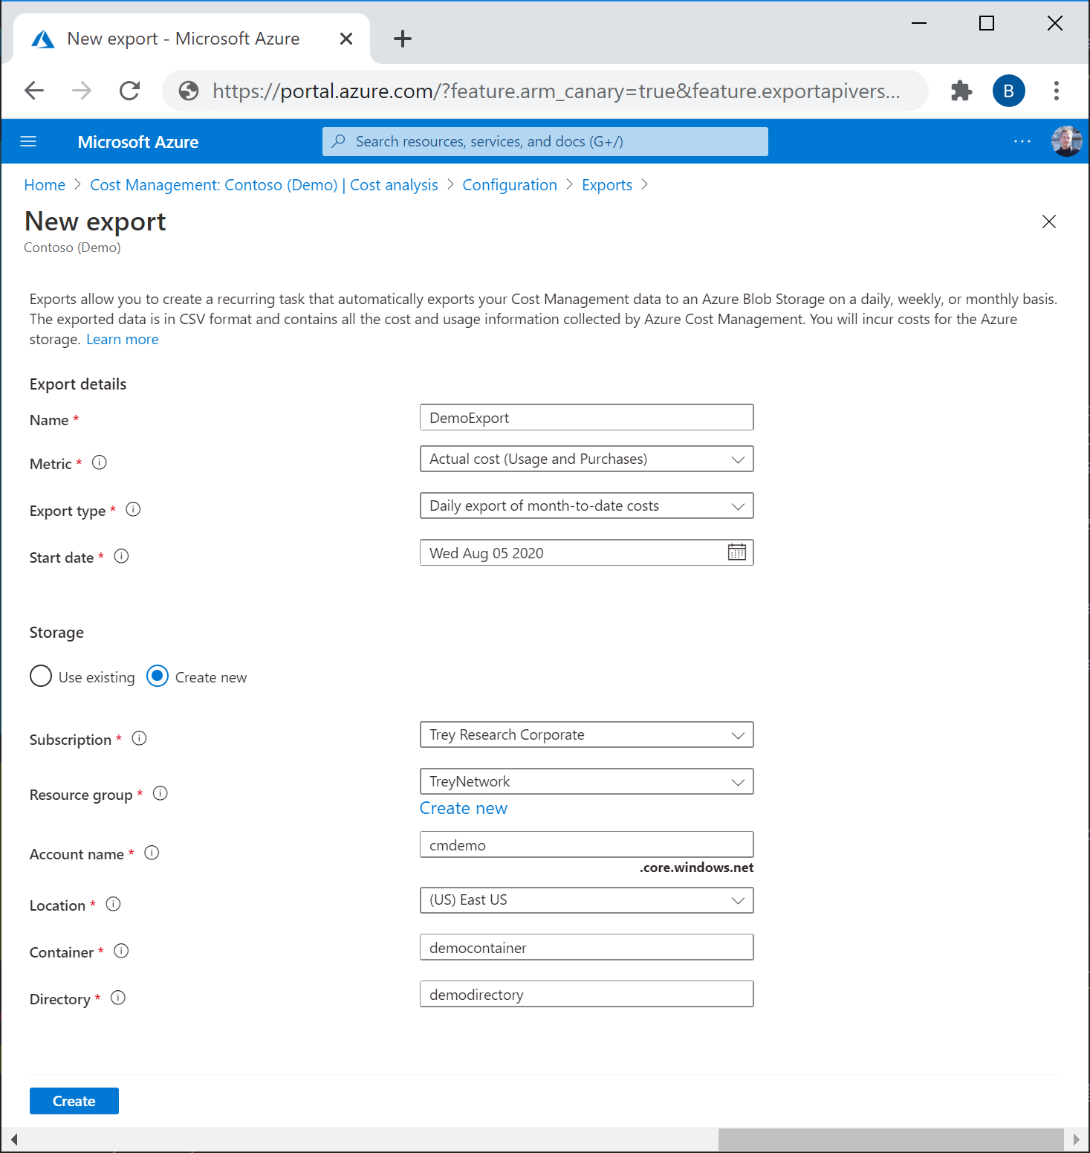The width and height of the screenshot is (1090, 1153).
Task: Navigate to the Exports breadcrumb
Action: click(606, 185)
